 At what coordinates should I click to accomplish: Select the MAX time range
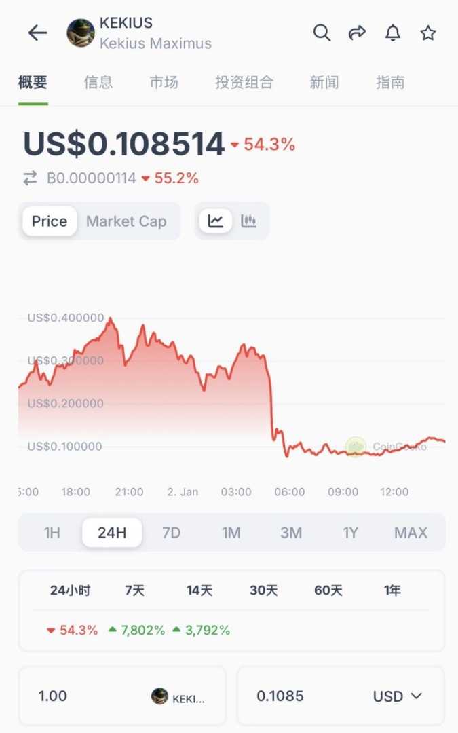tap(411, 533)
